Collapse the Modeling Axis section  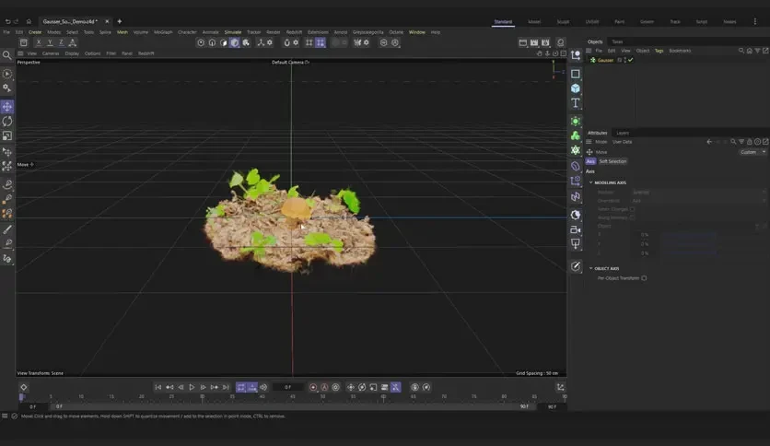[590, 182]
